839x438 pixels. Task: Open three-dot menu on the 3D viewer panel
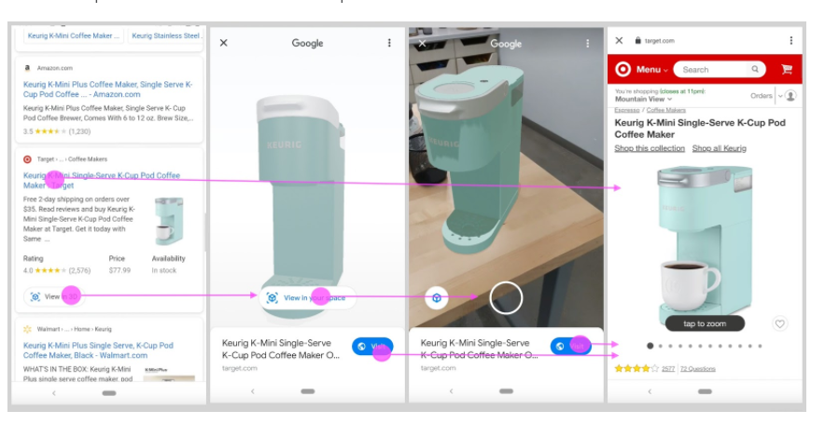(x=389, y=43)
